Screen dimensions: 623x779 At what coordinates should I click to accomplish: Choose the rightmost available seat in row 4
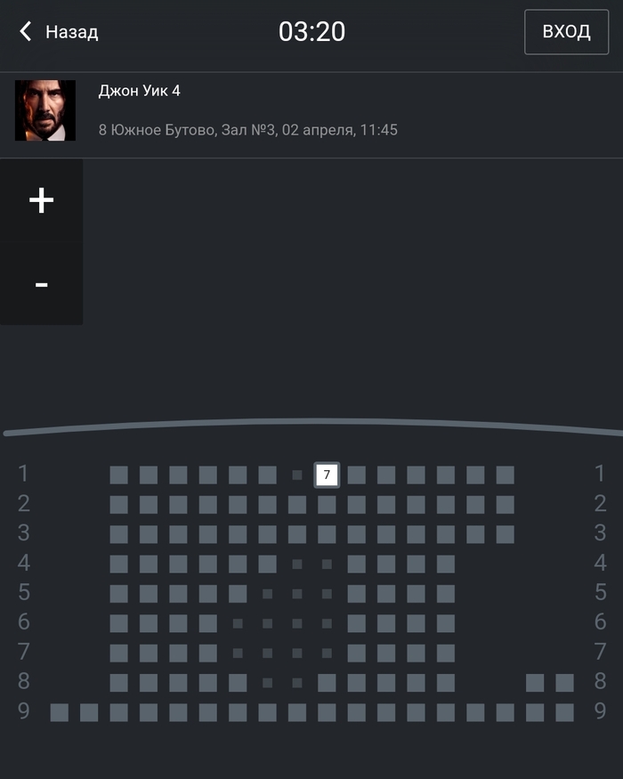[x=446, y=564]
